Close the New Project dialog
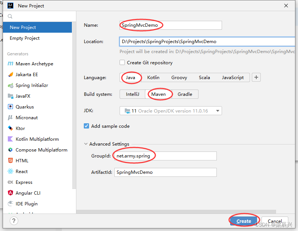 [286, 6]
